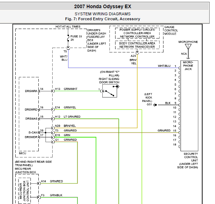Select the "POWER SUPPLY CIRCUIT/ CONTROLLER AREA NETWORK CONTROLLER" box

click(x=137, y=33)
